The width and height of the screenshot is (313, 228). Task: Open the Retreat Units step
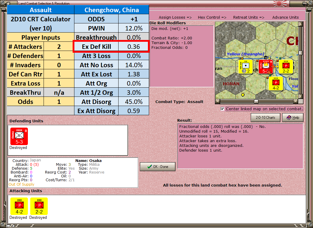248,17
